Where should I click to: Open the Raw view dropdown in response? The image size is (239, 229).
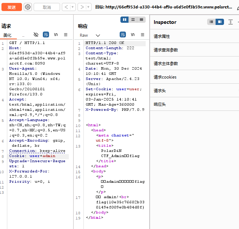[90, 35]
